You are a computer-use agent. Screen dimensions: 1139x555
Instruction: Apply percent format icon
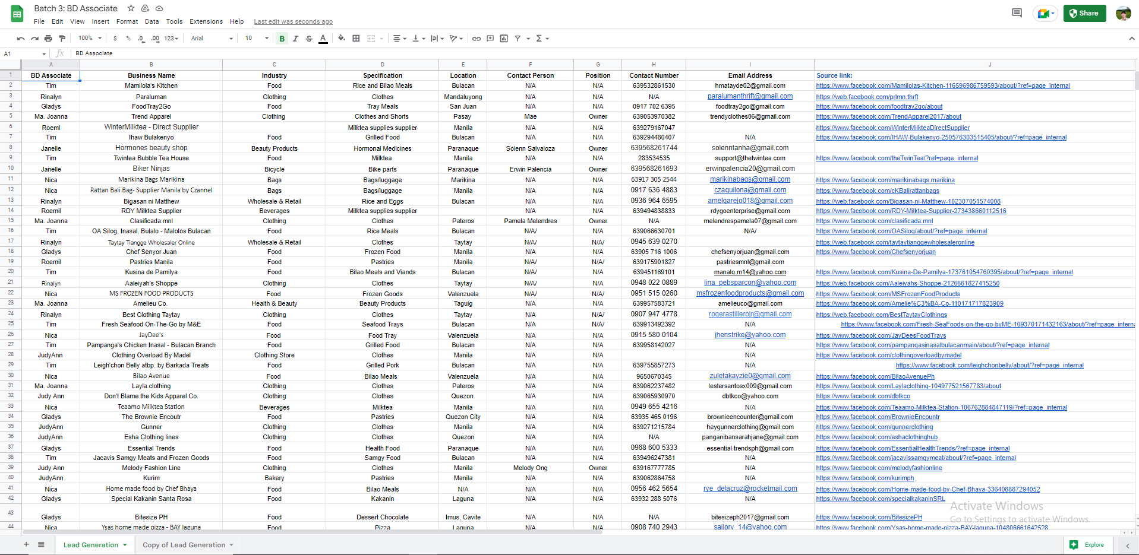[x=128, y=39]
